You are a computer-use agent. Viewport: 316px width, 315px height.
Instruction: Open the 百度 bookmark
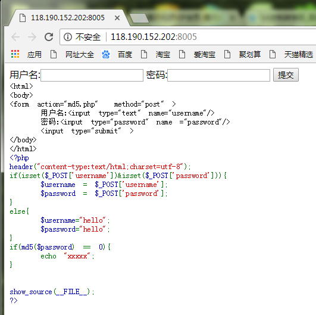[x=125, y=54]
